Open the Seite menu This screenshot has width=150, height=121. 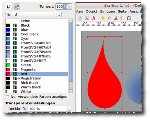click(x=122, y=11)
